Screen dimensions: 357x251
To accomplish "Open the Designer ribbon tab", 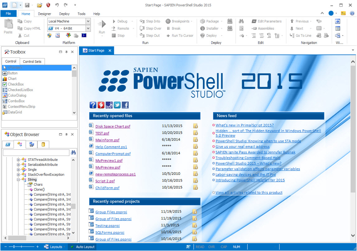I will [44, 14].
